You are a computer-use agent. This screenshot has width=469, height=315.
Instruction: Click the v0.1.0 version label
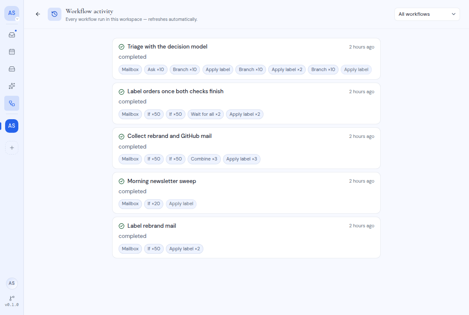12,305
